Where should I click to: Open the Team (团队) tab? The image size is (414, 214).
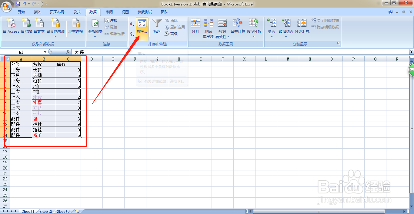tap(165, 12)
